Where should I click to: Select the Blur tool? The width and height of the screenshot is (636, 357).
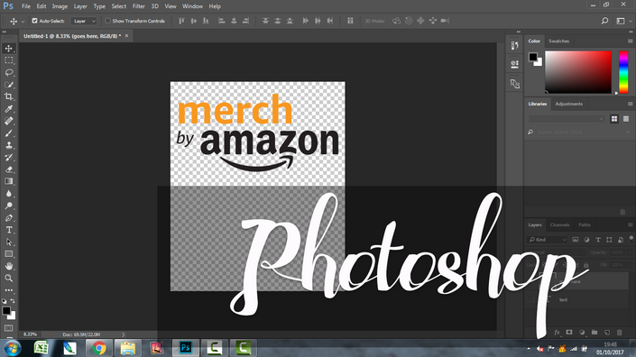point(8,193)
